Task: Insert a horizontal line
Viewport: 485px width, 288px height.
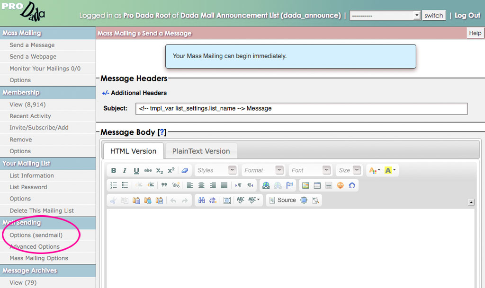Action: (x=329, y=185)
